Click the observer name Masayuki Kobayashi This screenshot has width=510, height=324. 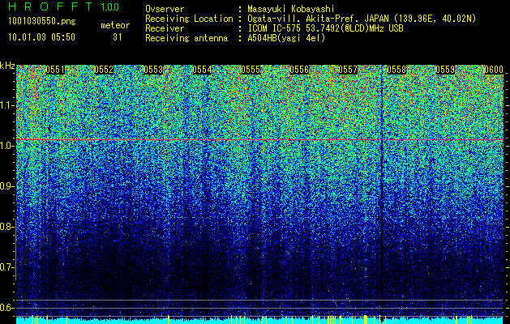click(291, 9)
